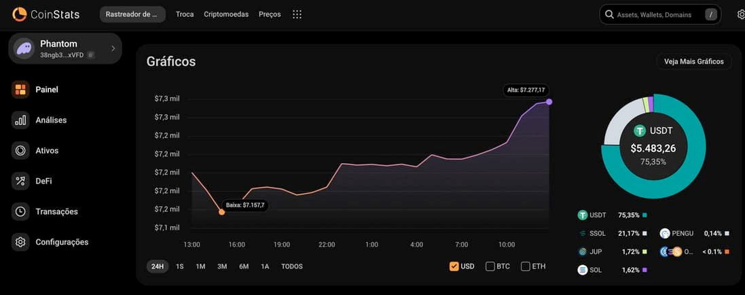Open the Análises chart icon
Screen dimensions: 745x295
pyautogui.click(x=20, y=120)
